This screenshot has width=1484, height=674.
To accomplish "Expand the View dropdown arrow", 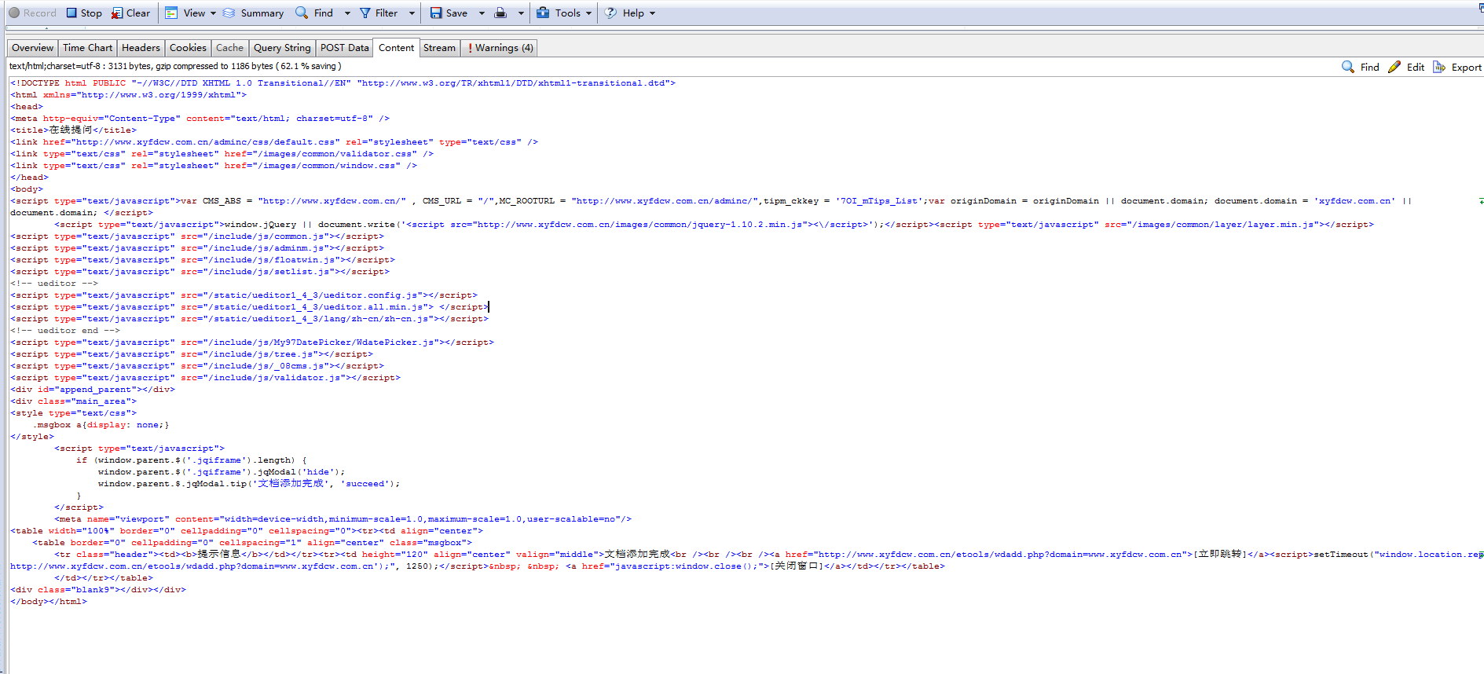I will (213, 13).
